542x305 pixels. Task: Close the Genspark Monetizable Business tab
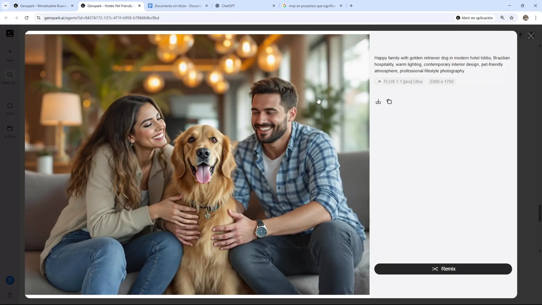tap(72, 6)
